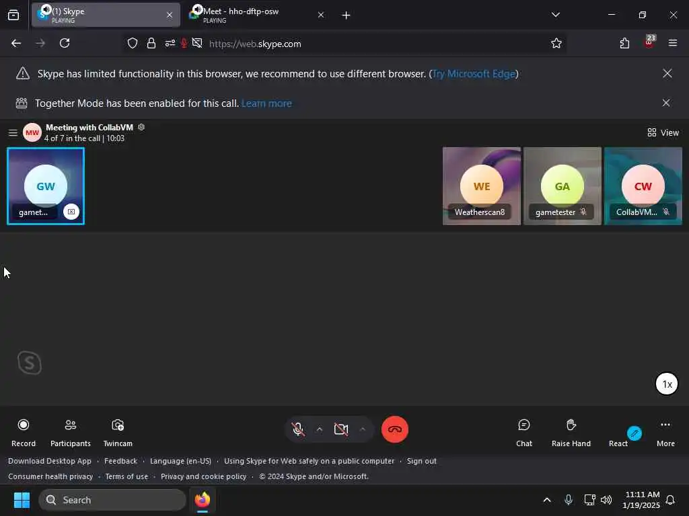Viewport: 689px width, 516px height.
Task: Select gametester participant tile
Action: click(x=563, y=186)
